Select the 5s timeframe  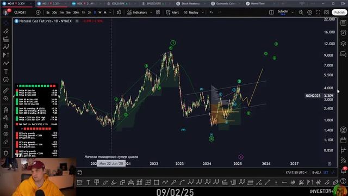(x=48, y=13)
